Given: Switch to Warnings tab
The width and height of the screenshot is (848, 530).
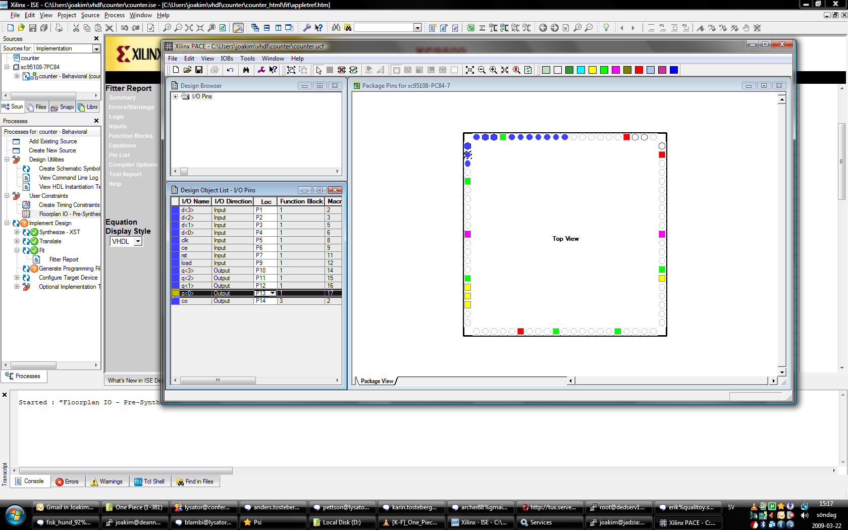Looking at the screenshot, I should tap(107, 482).
